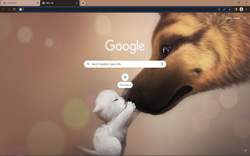Bookmark this tab with star icon

coord(230,9)
